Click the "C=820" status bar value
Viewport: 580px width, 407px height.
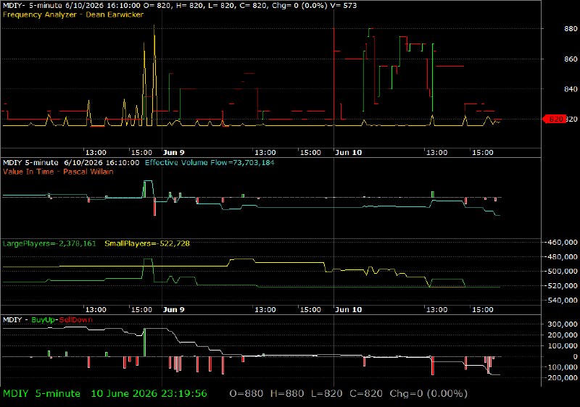366,394
